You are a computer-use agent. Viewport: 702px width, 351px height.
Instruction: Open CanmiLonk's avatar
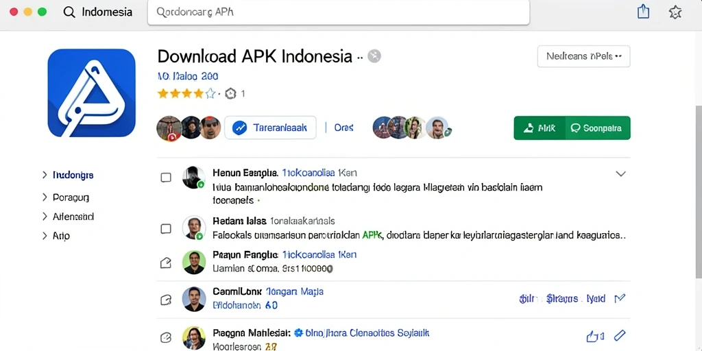pyautogui.click(x=194, y=299)
